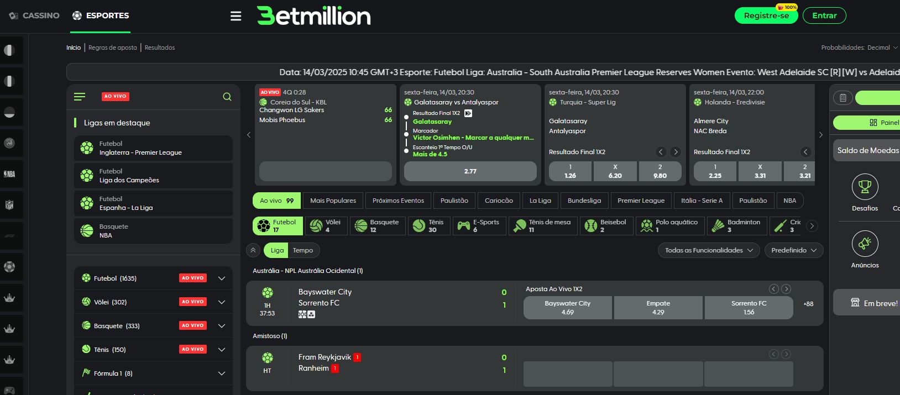Viewport: 900px width, 395px height.
Task: Expand Basquete (333) category
Action: [222, 326]
